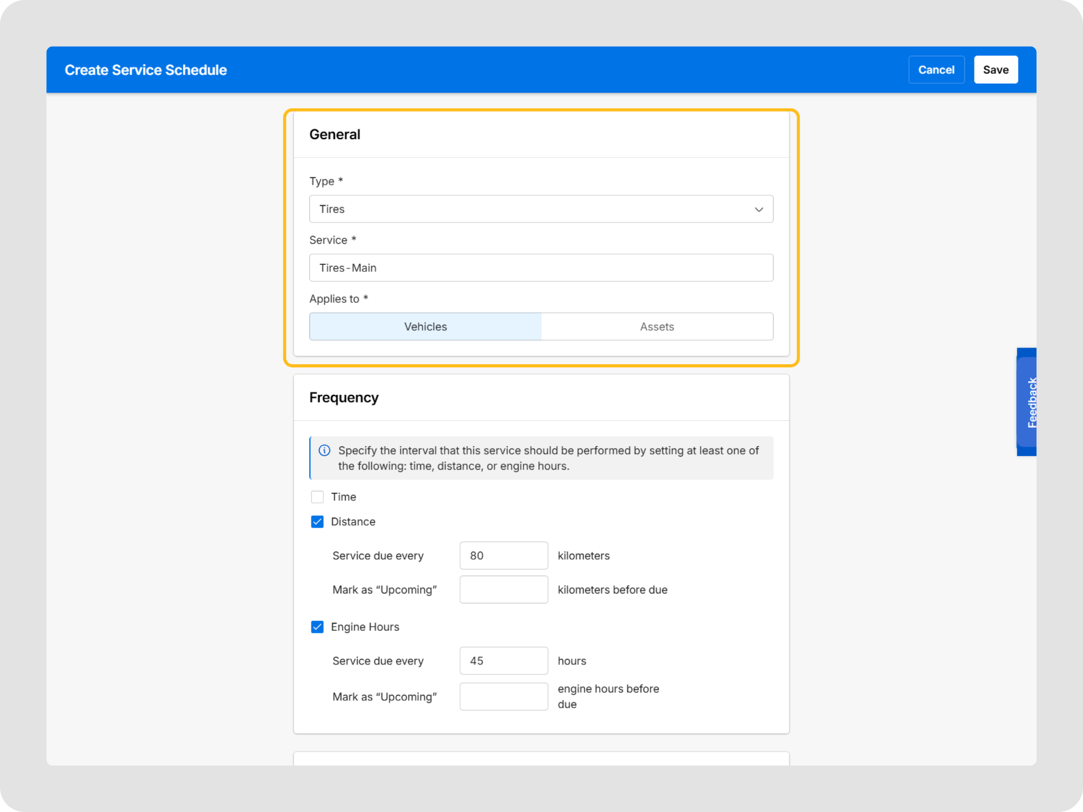This screenshot has width=1083, height=812.
Task: Click the hours Service due every field
Action: pos(503,661)
